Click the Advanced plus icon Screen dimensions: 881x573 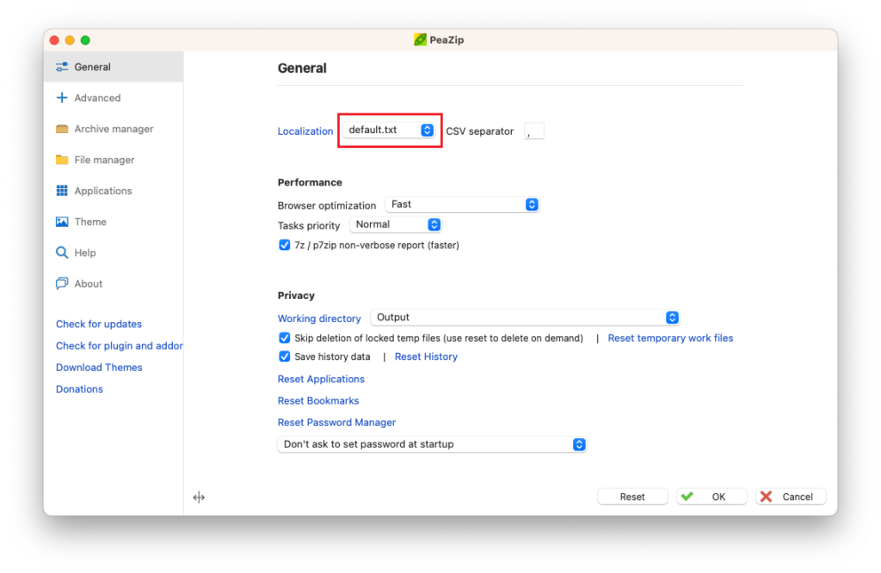[x=62, y=98]
